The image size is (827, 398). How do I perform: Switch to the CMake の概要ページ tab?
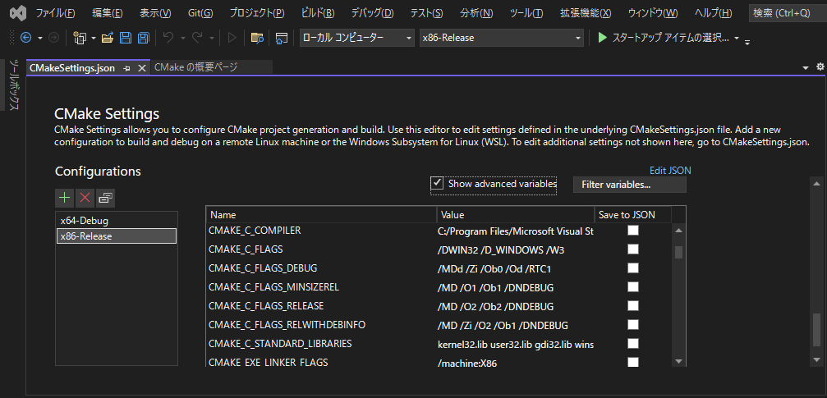211,67
